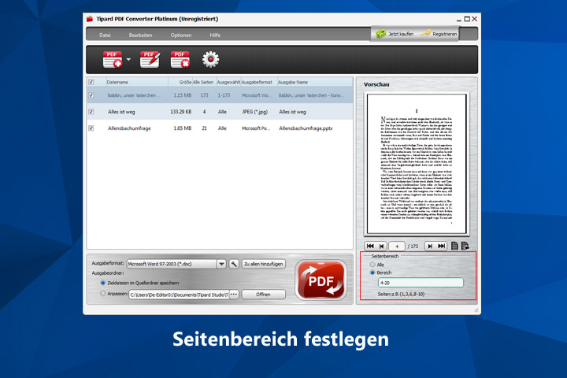Click the 1-173 selected pages cell

tap(224, 95)
